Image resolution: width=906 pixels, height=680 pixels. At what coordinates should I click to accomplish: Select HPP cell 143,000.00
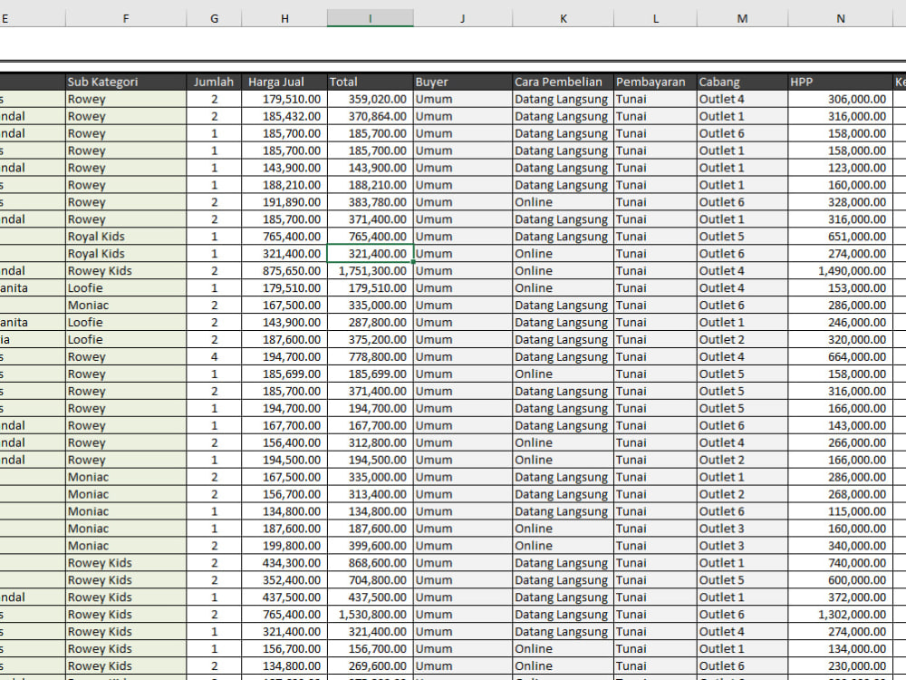point(840,425)
